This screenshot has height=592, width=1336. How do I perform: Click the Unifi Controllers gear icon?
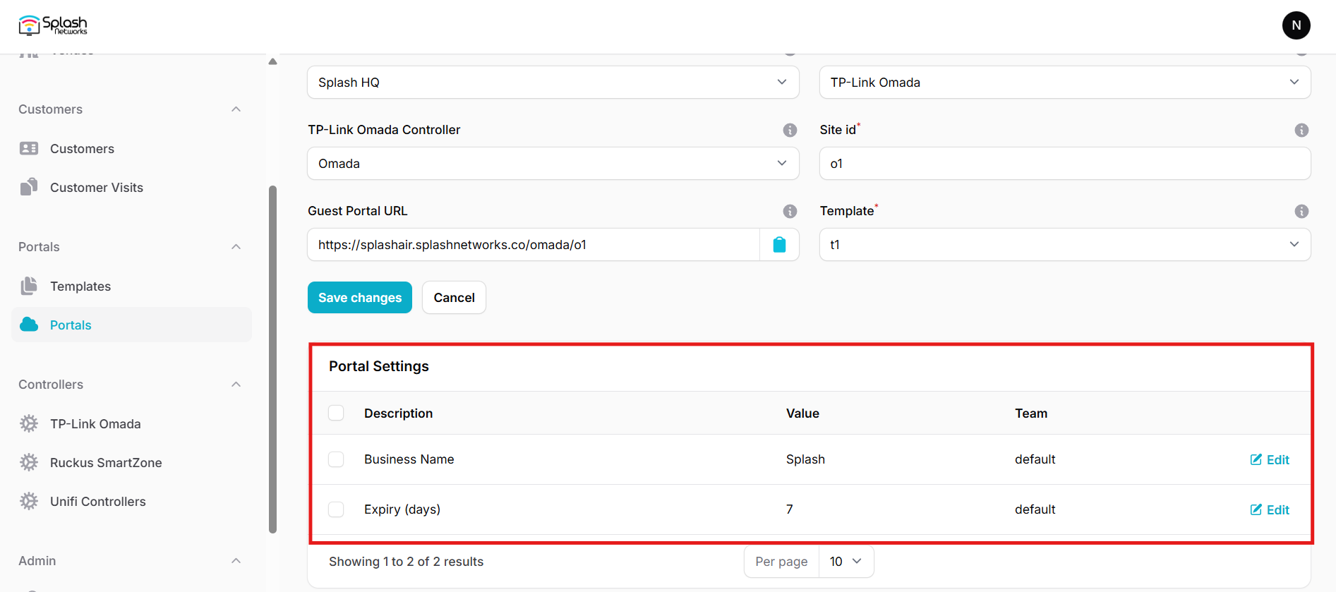(x=29, y=501)
